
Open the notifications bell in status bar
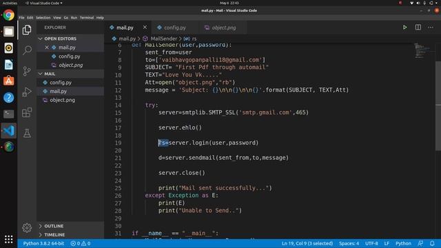pos(432,243)
